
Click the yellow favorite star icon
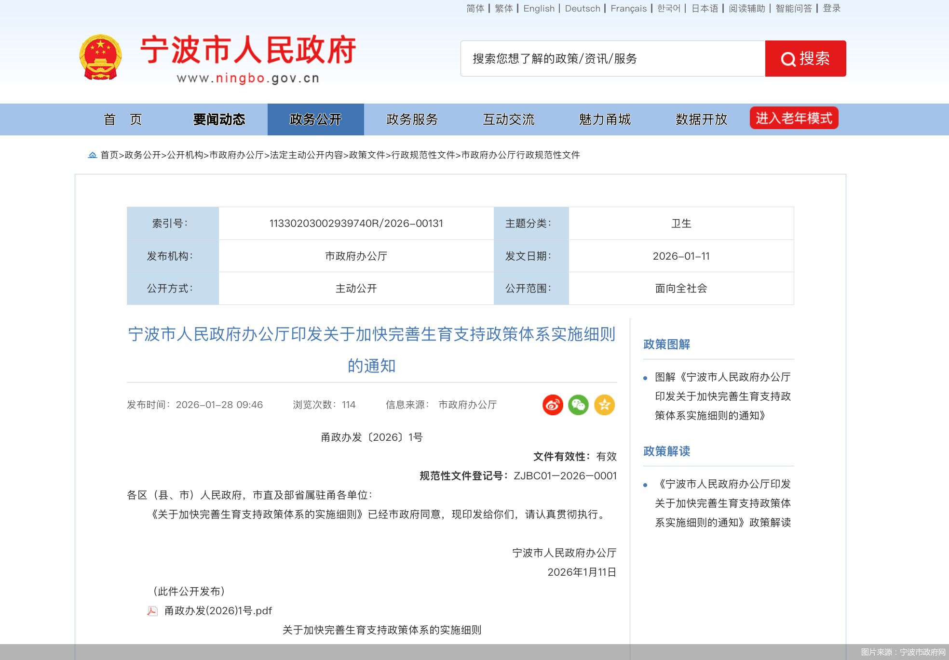(604, 405)
